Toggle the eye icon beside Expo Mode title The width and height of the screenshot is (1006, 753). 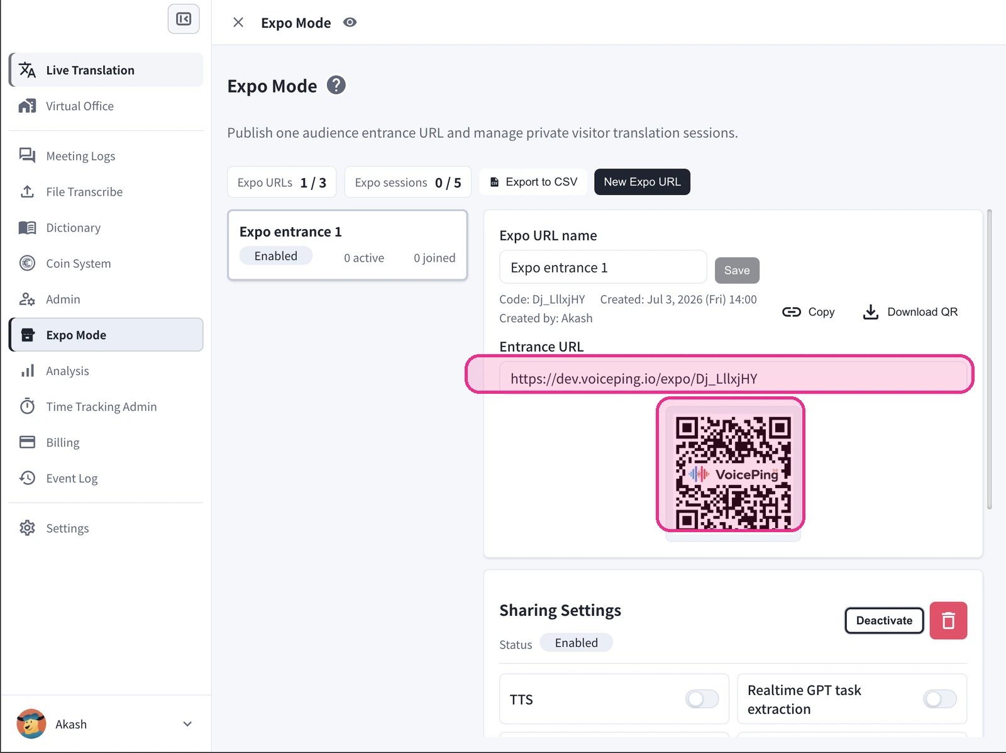tap(350, 23)
